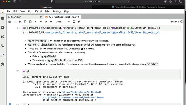This screenshot has height=105, width=186.
Task: Open the Safari share icon
Action: click(171, 1)
